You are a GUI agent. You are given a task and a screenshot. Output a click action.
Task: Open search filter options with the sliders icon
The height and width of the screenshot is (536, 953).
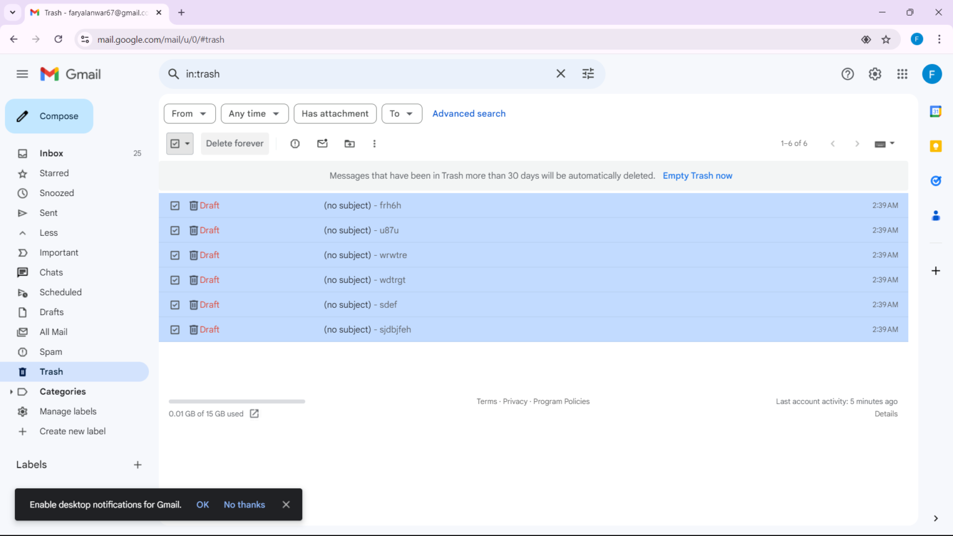pos(588,73)
